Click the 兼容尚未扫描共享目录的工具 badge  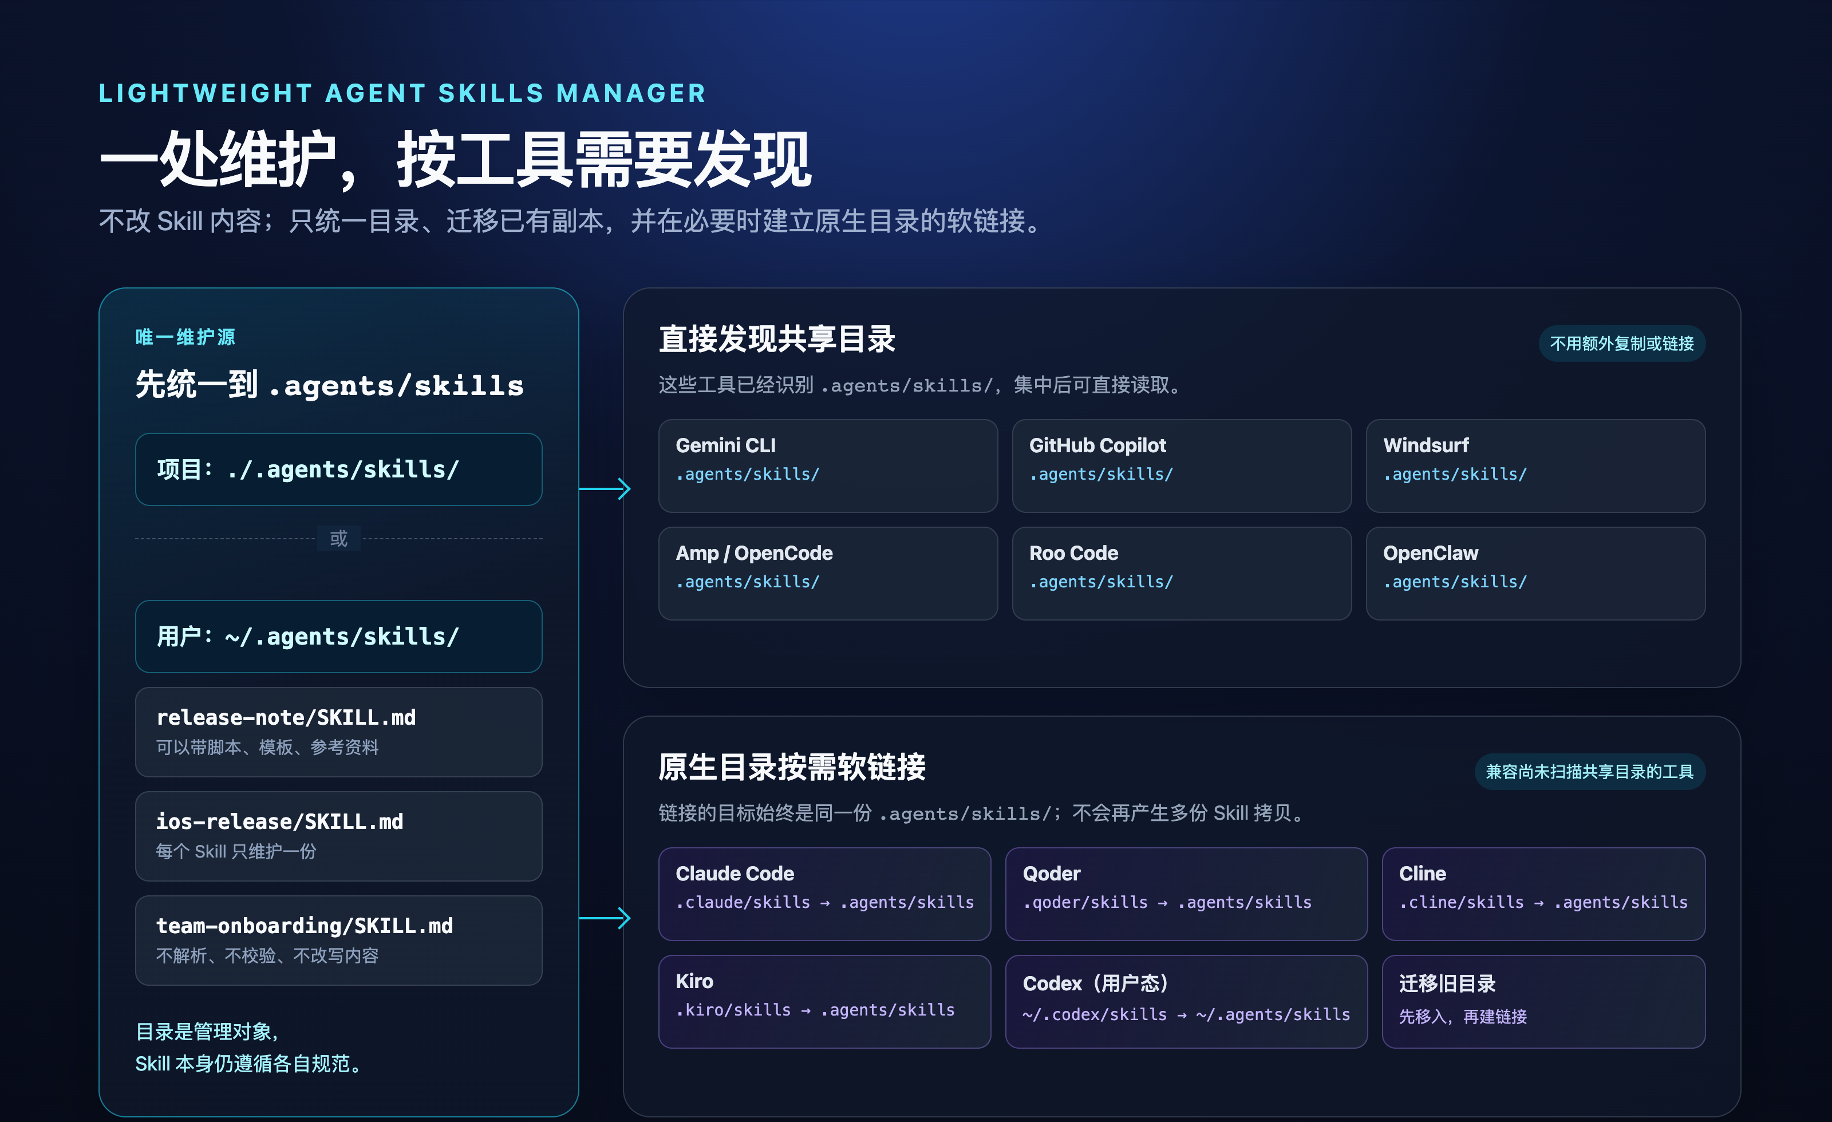click(1590, 772)
